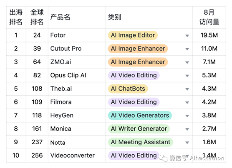
Task: Expand category dropdown for Cutout Pro
Action: [x=187, y=49]
